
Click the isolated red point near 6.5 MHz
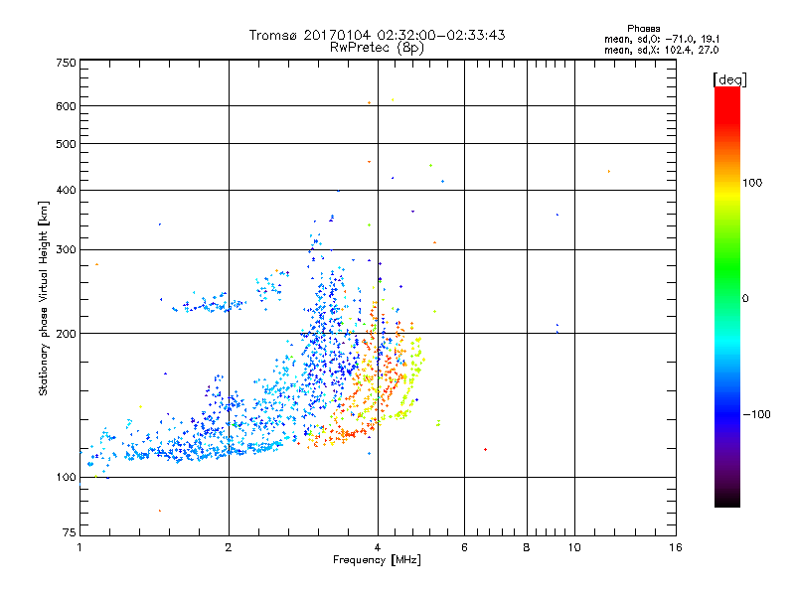point(485,449)
